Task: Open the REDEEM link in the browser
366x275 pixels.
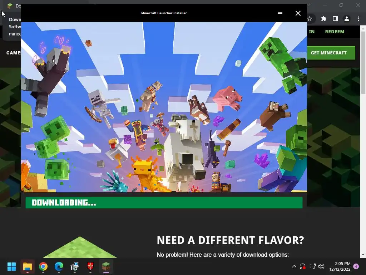Action: pyautogui.click(x=335, y=32)
